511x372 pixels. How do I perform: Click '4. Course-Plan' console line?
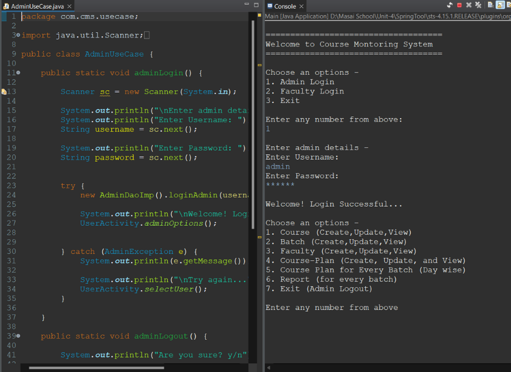point(366,261)
